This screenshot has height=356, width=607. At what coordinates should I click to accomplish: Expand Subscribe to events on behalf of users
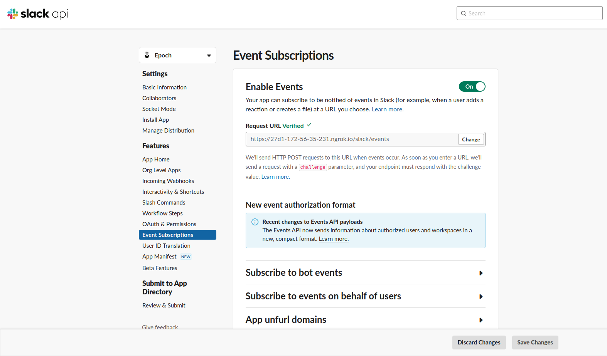365,296
